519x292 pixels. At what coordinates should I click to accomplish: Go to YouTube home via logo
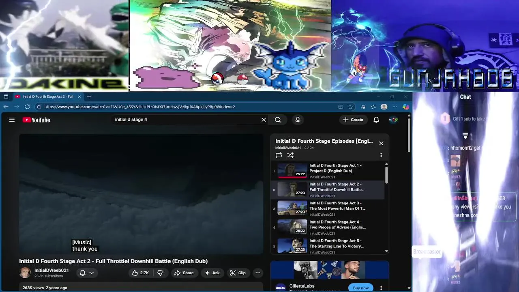pos(36,120)
